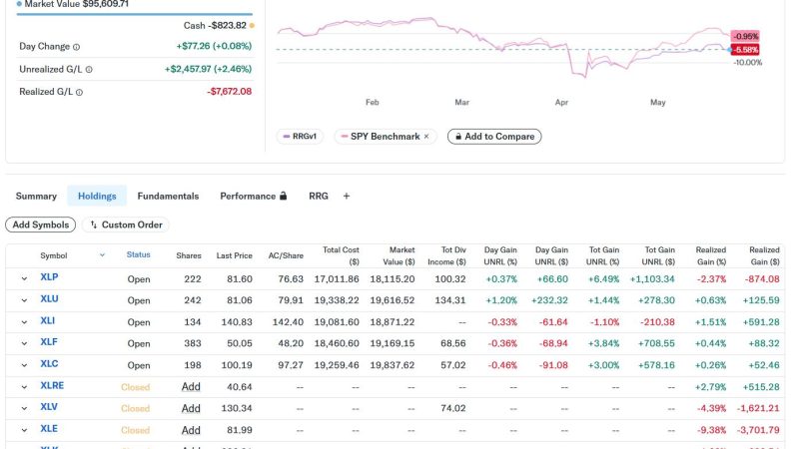Viewport: 799px width, 449px height.
Task: Expand the XLI holding row
Action: click(24, 321)
